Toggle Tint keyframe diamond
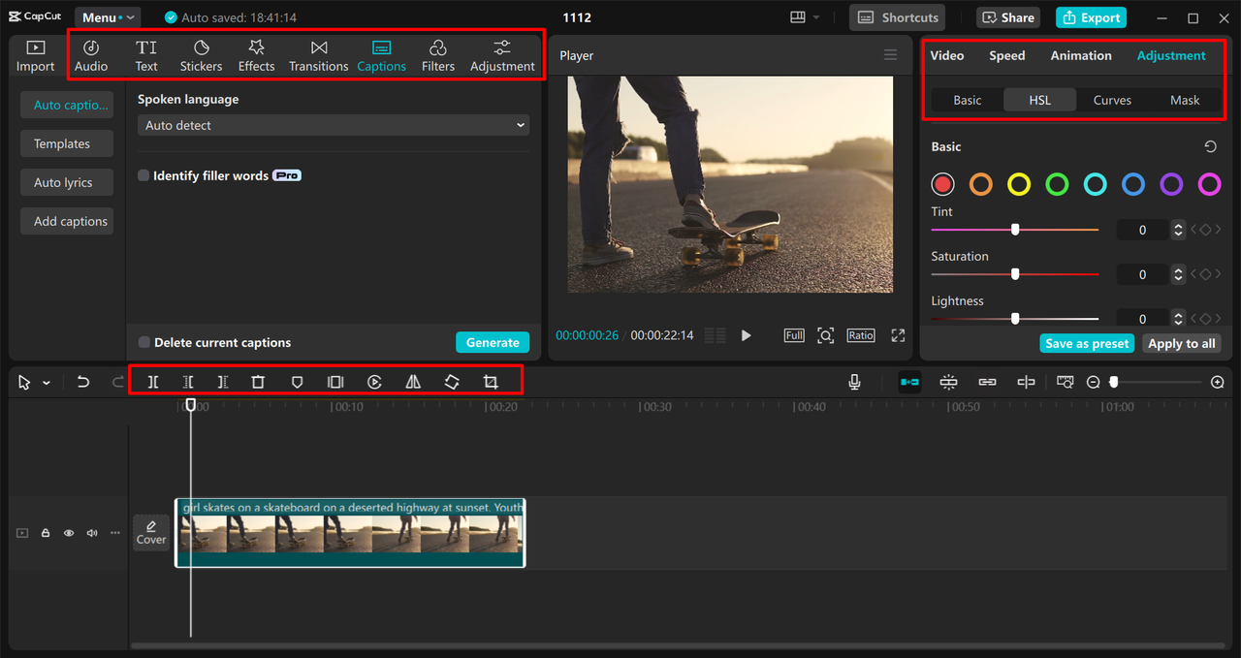 [x=1205, y=230]
